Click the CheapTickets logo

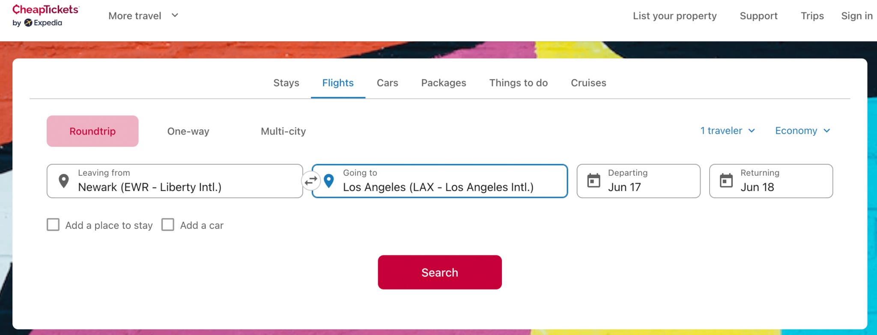45,9
